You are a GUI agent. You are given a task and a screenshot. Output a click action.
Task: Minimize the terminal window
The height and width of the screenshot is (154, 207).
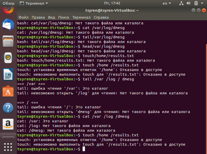coord(193,10)
